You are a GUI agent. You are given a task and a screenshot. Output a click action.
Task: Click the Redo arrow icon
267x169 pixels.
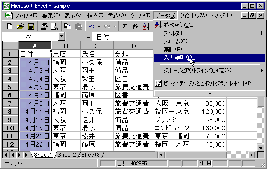coord(107,26)
